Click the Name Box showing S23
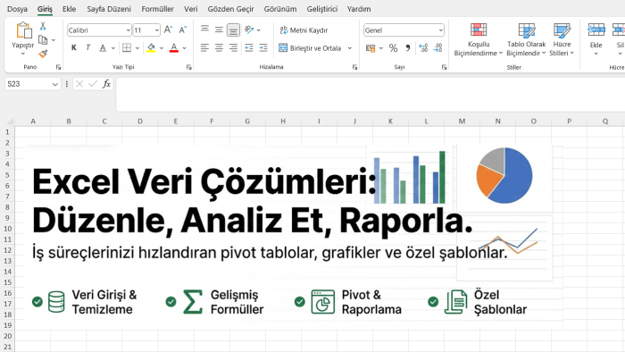The width and height of the screenshot is (625, 352). 32,84
